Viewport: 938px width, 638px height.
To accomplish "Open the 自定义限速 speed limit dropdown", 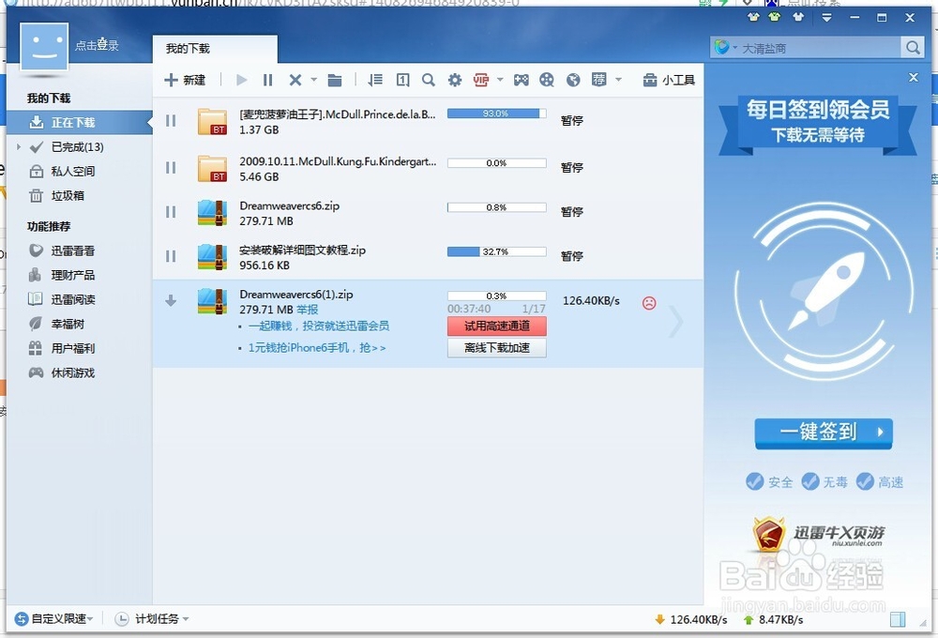I will pos(53,619).
